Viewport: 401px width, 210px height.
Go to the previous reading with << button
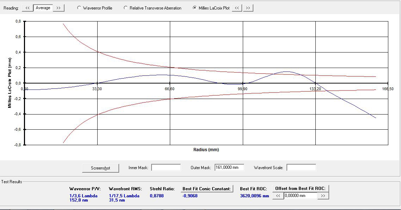[27, 8]
